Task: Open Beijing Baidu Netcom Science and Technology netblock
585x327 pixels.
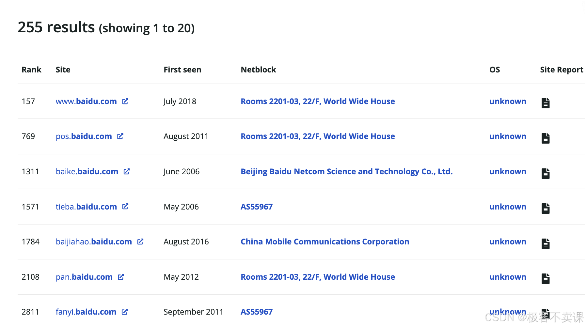Action: click(x=347, y=172)
